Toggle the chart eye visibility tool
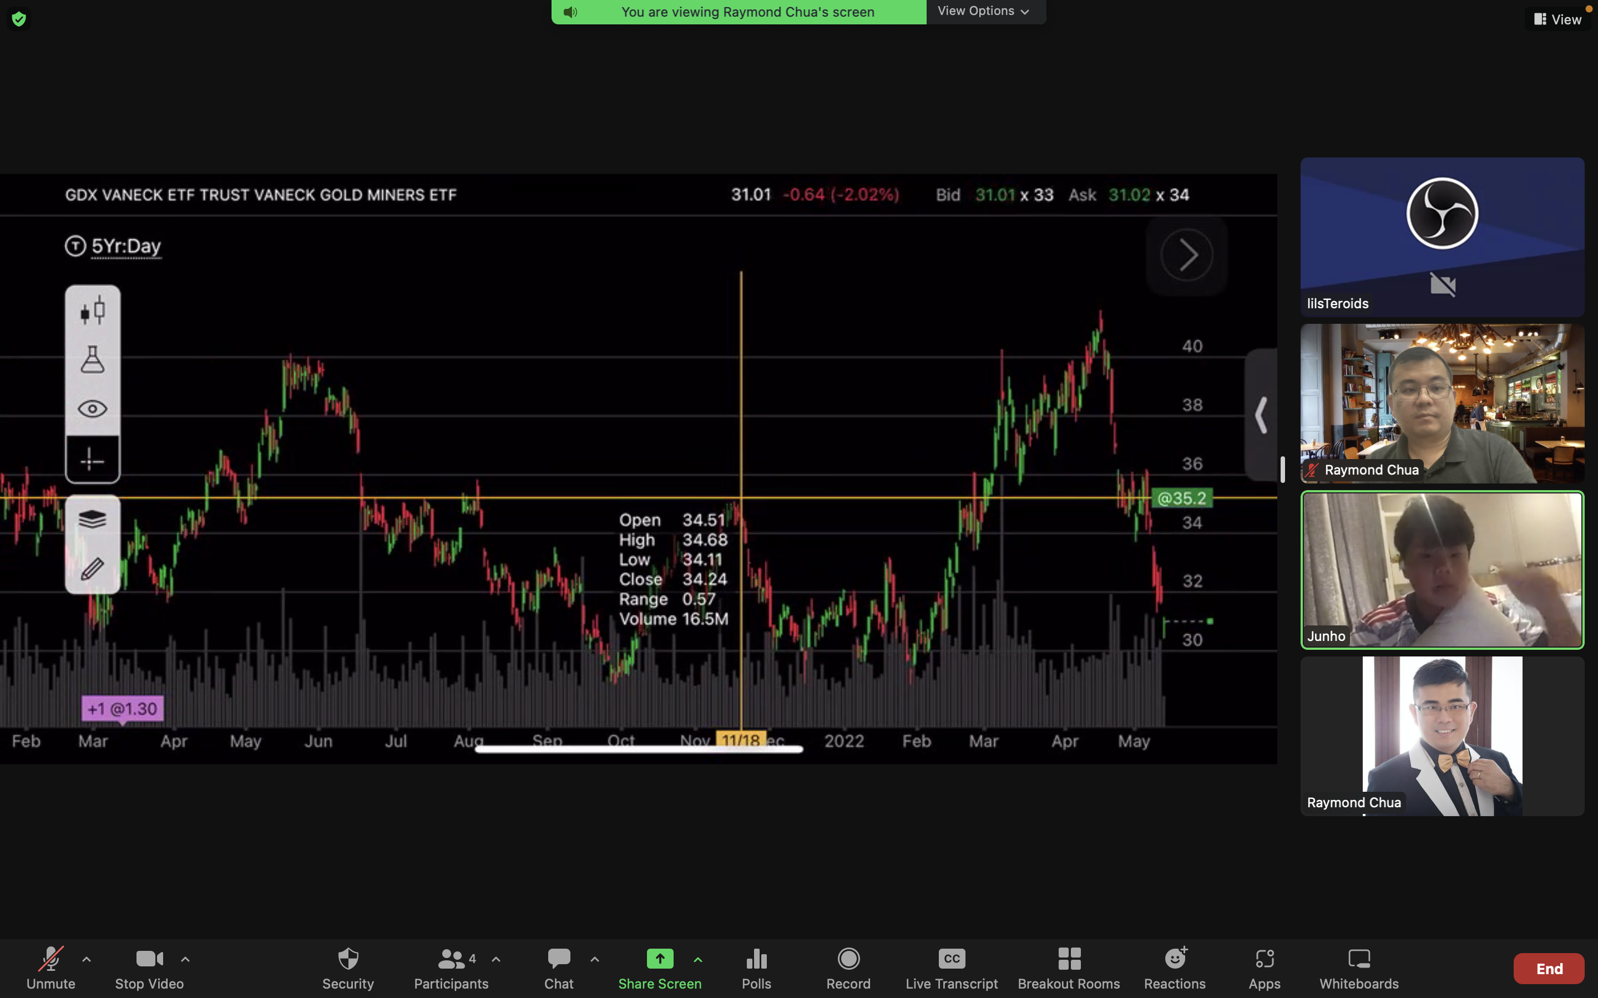This screenshot has height=998, width=1598. coord(93,409)
